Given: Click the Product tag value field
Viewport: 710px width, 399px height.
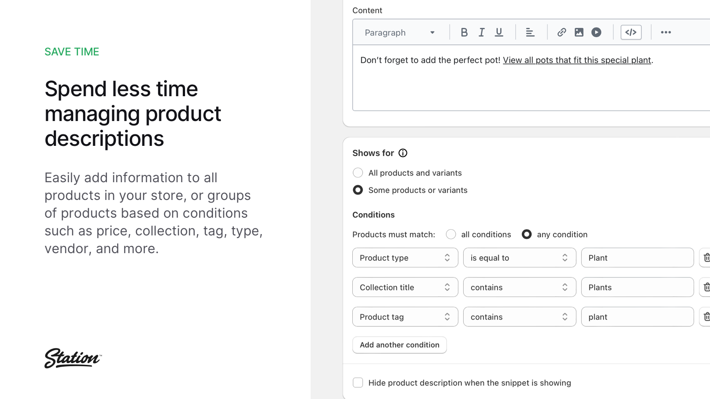Looking at the screenshot, I should [637, 317].
